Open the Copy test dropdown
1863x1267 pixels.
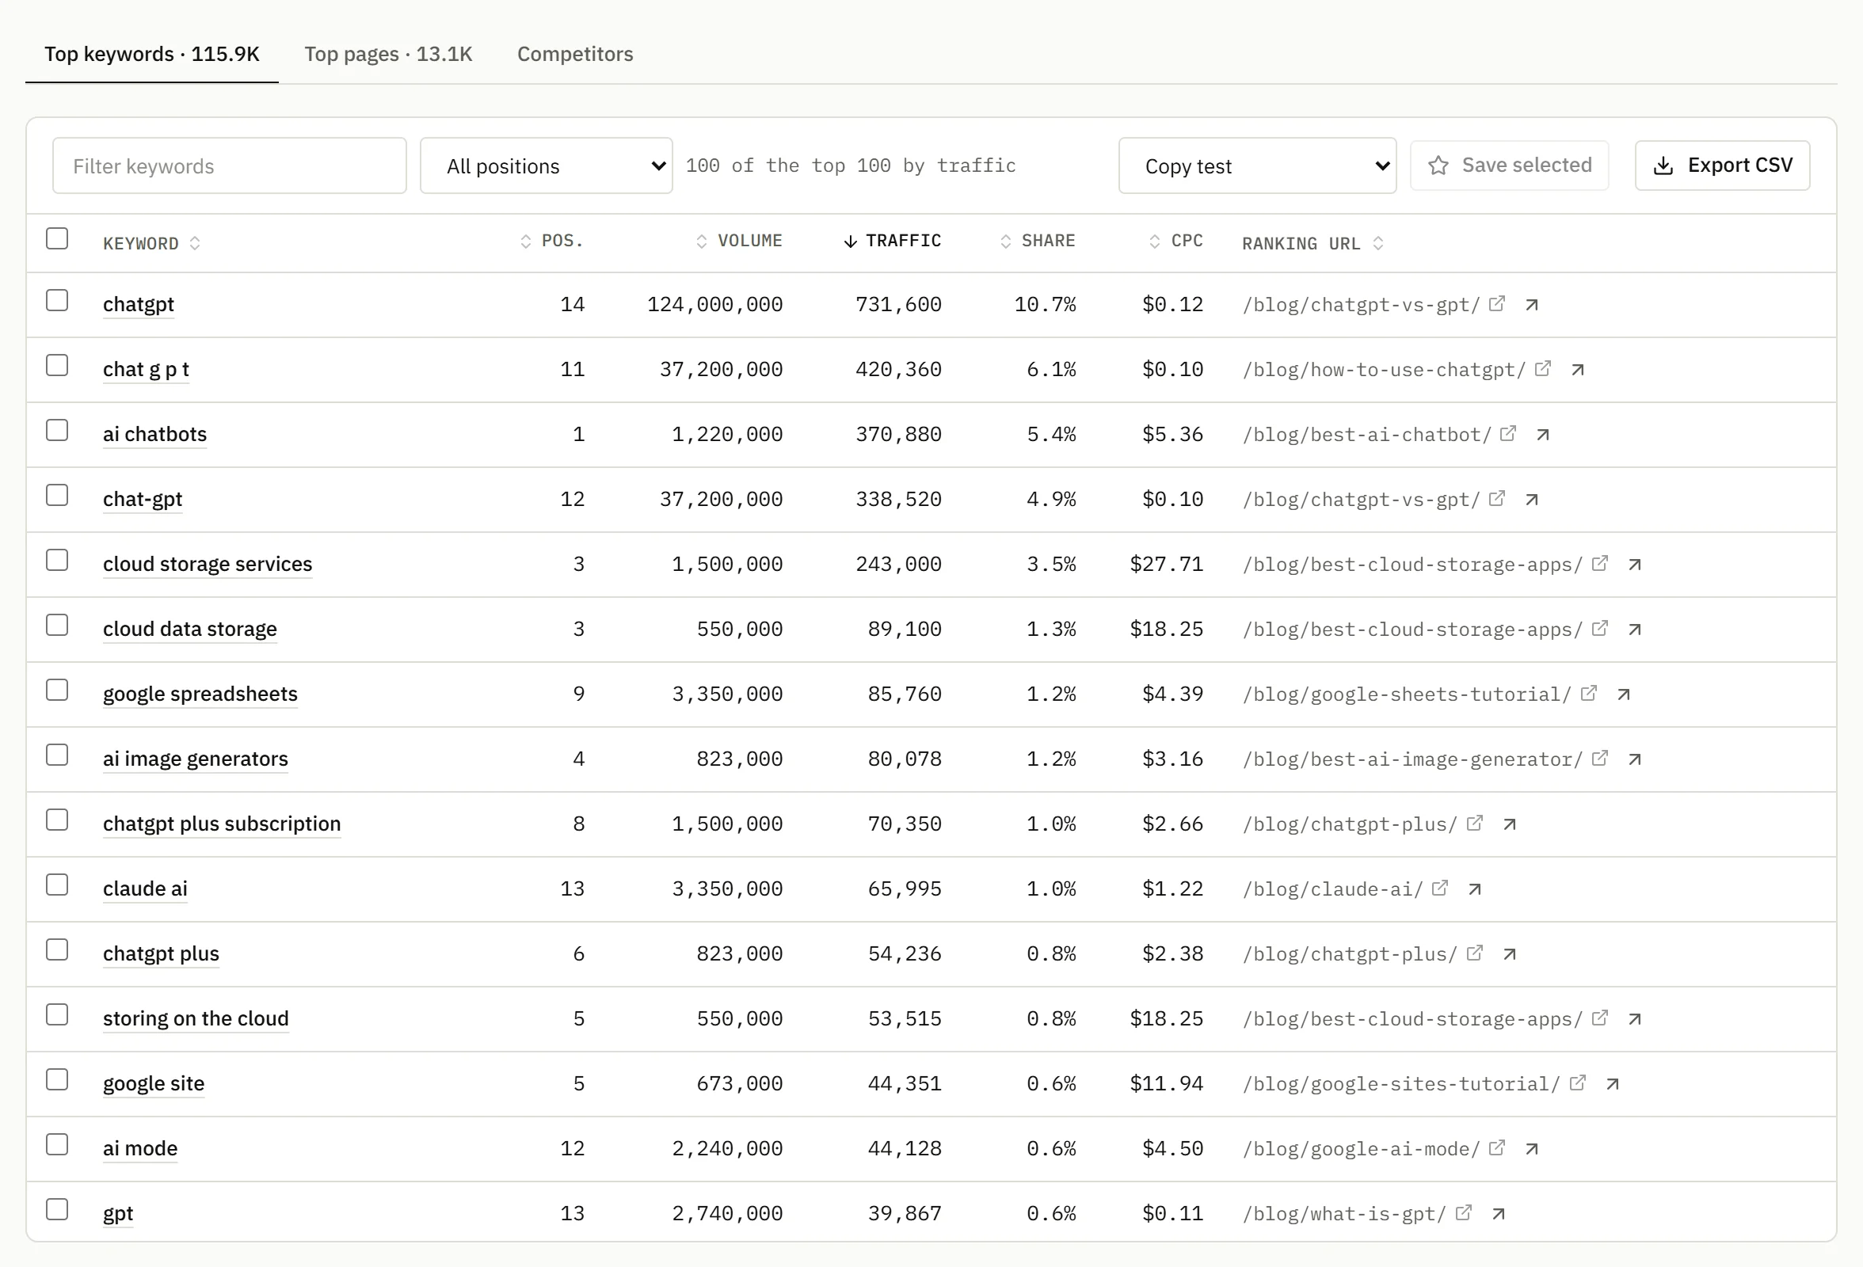tap(1257, 166)
